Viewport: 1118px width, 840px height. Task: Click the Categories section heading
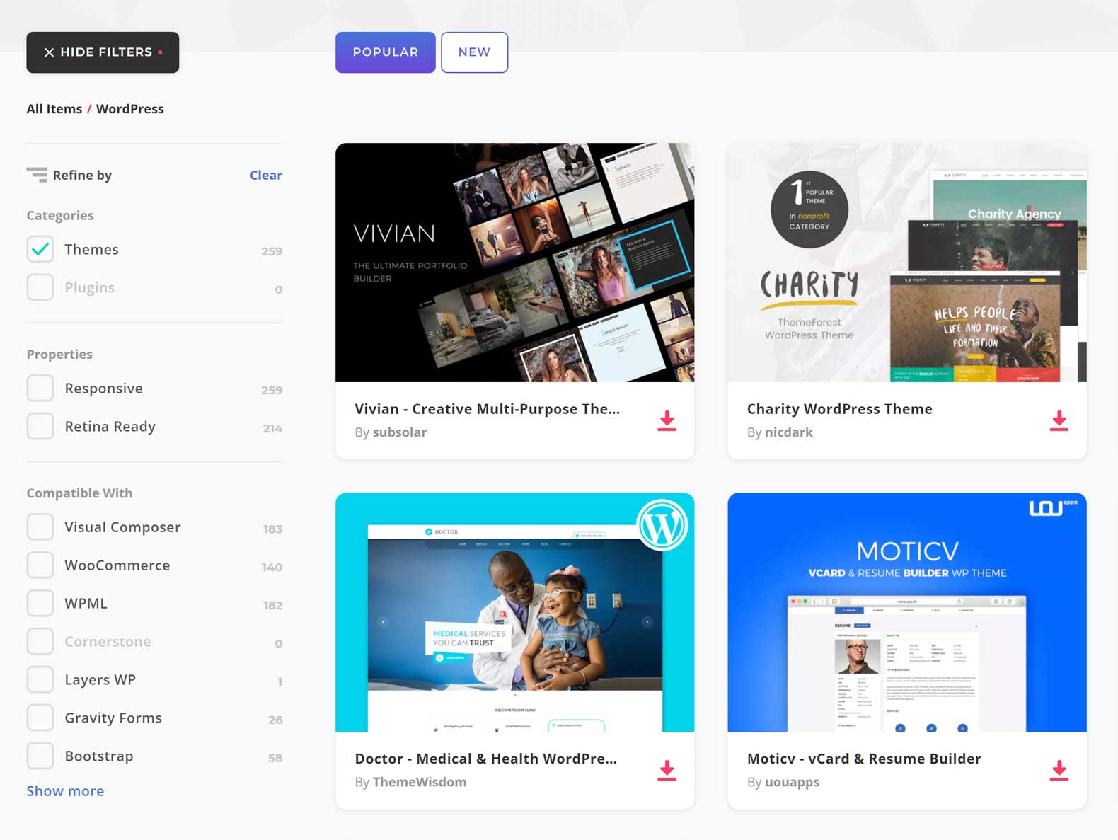tap(60, 215)
